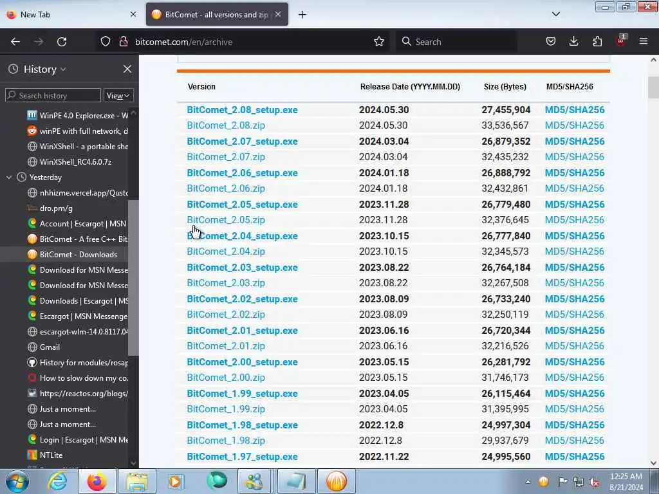
Task: Click the BitComet taskbar button
Action: pyautogui.click(x=337, y=481)
